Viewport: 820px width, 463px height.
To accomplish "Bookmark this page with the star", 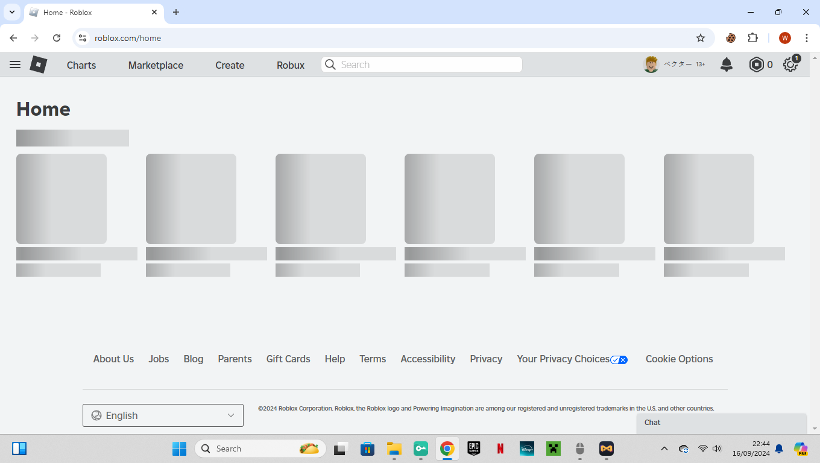I will pyautogui.click(x=700, y=38).
